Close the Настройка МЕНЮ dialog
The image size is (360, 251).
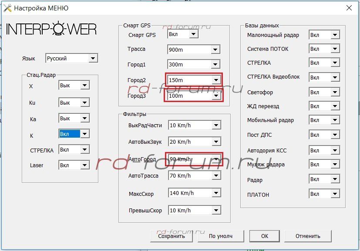click(x=349, y=8)
